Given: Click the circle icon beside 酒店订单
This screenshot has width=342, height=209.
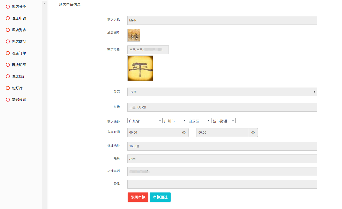Looking at the screenshot, I should pyautogui.click(x=8, y=53).
